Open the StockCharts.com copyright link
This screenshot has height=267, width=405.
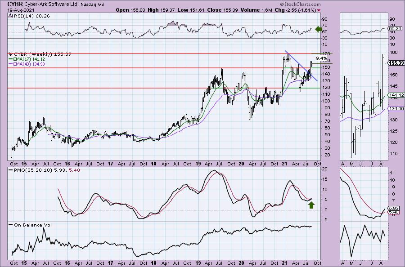(x=300, y=4)
